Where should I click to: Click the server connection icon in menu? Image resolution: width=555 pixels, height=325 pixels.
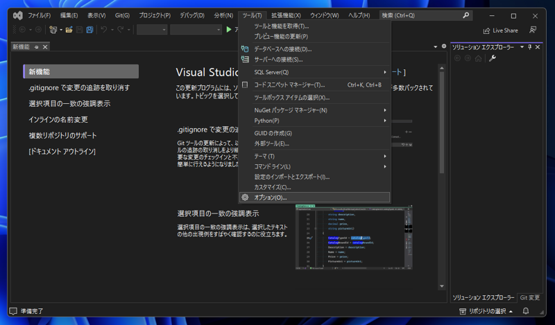pyautogui.click(x=245, y=60)
